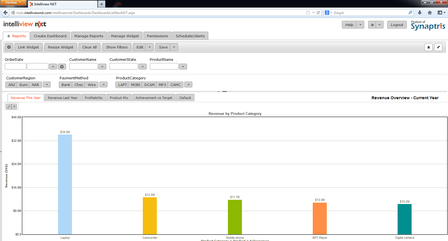Click the browser reload icon
Image resolution: width=448 pixels, height=241 pixels.
pos(318,13)
